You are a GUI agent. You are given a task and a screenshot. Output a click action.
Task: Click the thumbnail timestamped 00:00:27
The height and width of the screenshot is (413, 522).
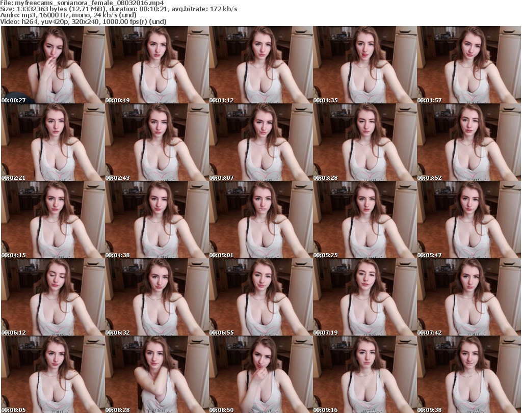(53, 65)
